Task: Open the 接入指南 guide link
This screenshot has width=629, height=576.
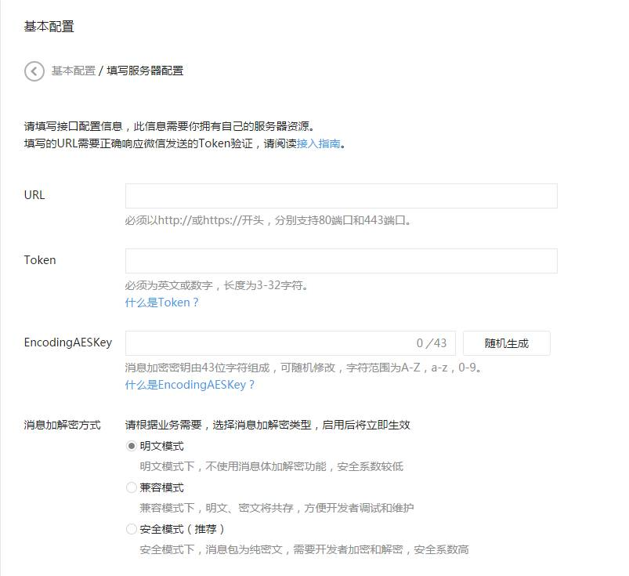Action: tap(318, 144)
